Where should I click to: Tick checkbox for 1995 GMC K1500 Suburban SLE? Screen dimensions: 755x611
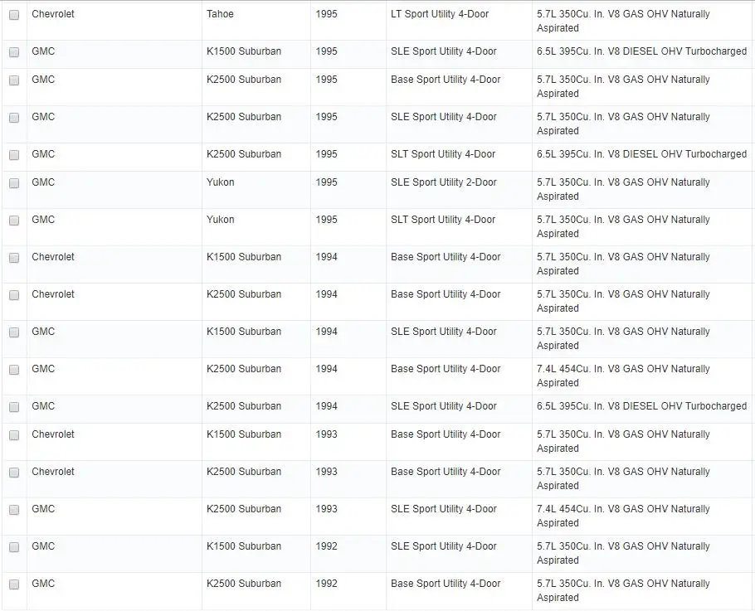(x=14, y=52)
